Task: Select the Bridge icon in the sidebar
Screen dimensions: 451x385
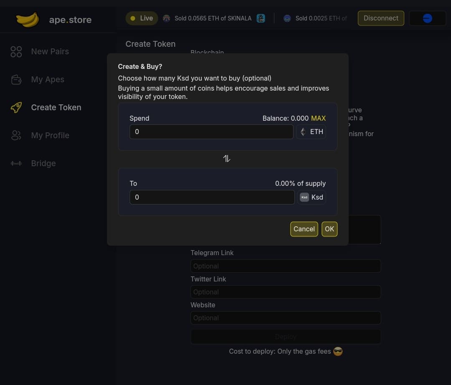Action: click(16, 163)
